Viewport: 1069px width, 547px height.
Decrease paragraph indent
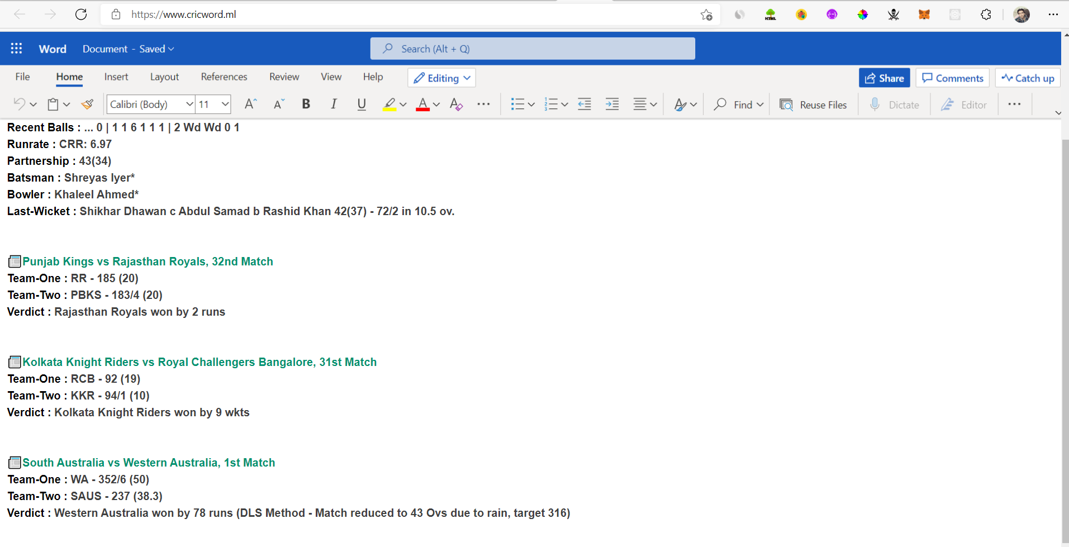[585, 104]
